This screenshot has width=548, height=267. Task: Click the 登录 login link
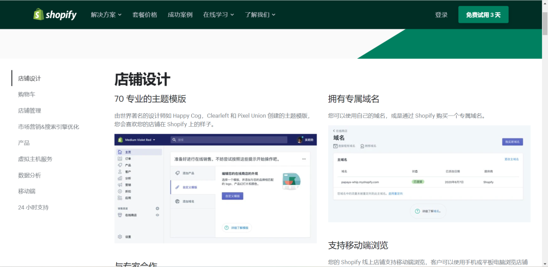pos(441,15)
